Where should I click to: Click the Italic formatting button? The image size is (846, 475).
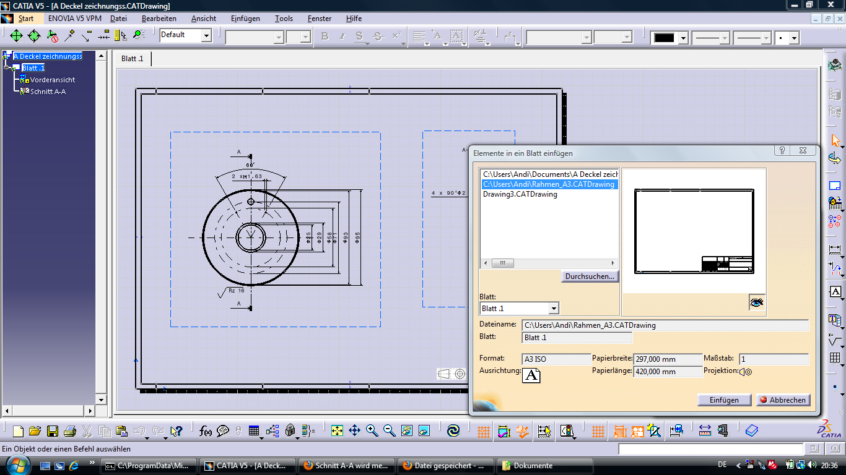342,36
